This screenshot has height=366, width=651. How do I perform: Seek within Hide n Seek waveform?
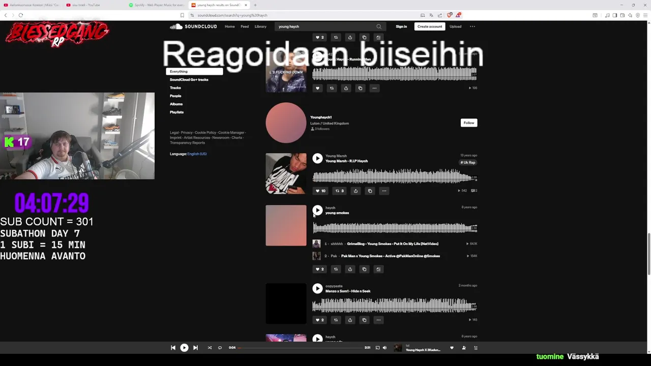coord(395,305)
